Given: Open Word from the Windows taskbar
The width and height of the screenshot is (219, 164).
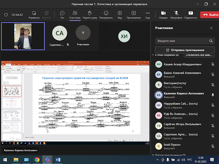Looking at the screenshot, I should pyautogui.click(x=58, y=159).
